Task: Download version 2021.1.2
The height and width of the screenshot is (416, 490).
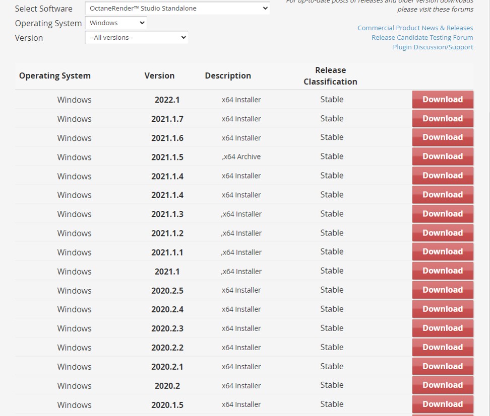Action: [x=443, y=233]
